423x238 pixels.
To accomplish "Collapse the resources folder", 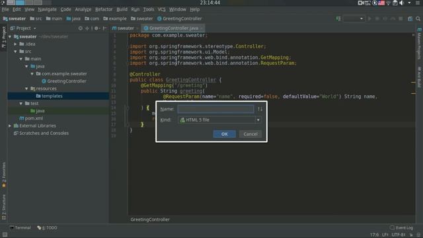I will [26, 89].
